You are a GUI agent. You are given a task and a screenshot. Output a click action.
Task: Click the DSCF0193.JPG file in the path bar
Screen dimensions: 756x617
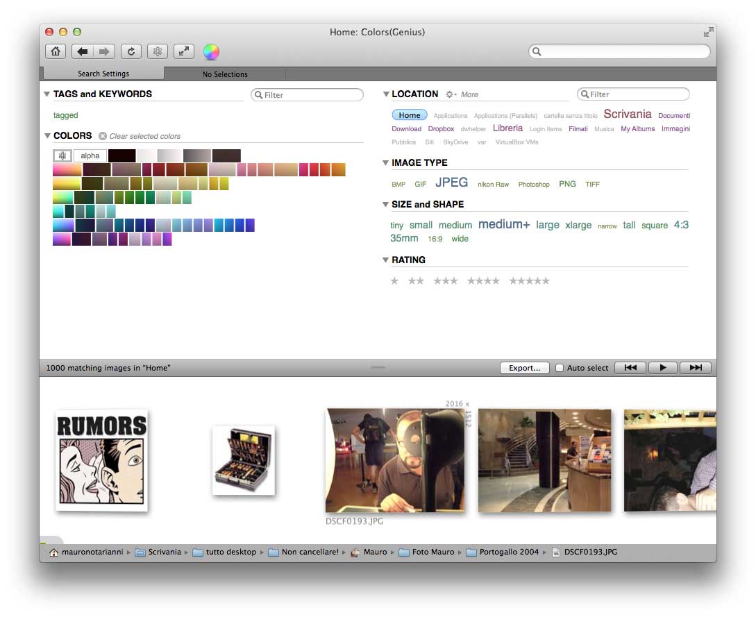[x=585, y=552]
